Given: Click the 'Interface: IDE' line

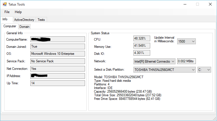Looking at the screenshot, I should tap(103, 88).
